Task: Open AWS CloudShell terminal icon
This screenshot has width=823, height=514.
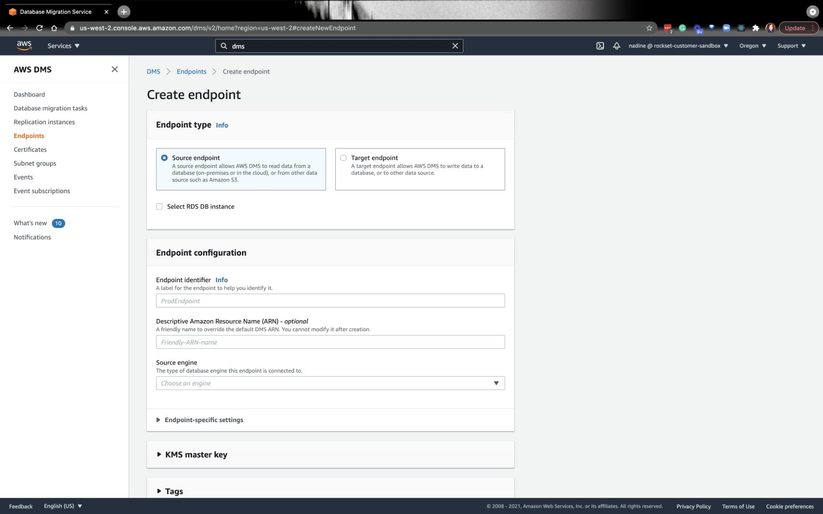Action: 600,46
